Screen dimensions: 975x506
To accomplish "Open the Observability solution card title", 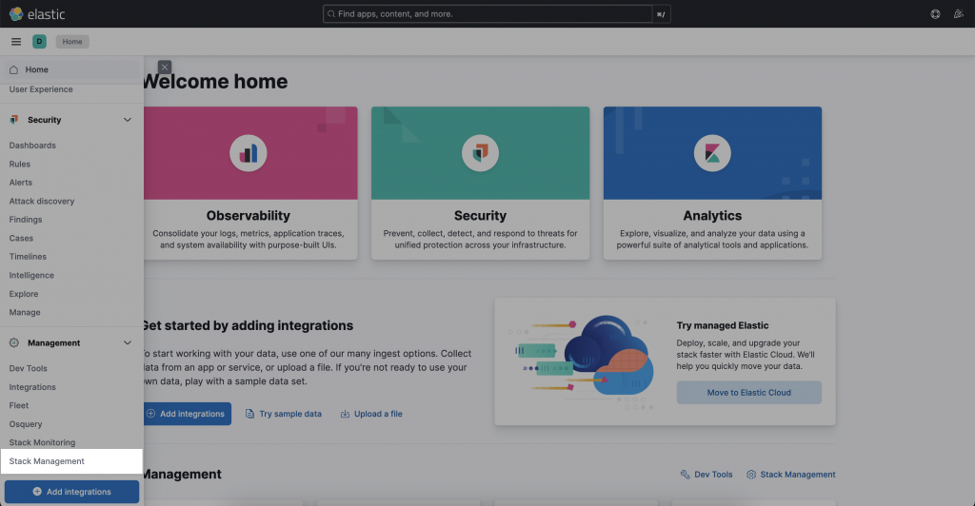I will pyautogui.click(x=249, y=216).
